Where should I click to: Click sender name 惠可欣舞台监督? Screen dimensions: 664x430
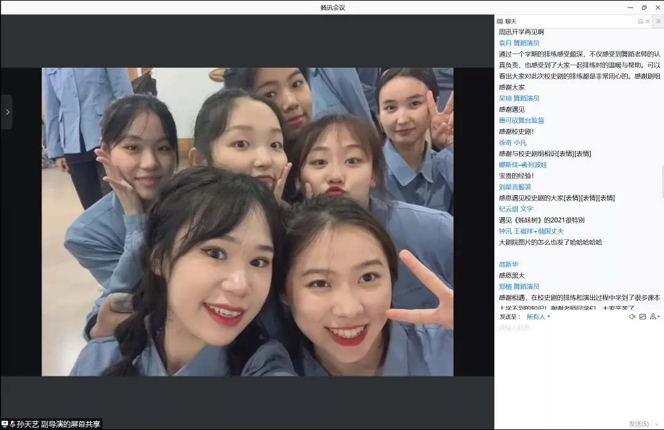pos(521,121)
